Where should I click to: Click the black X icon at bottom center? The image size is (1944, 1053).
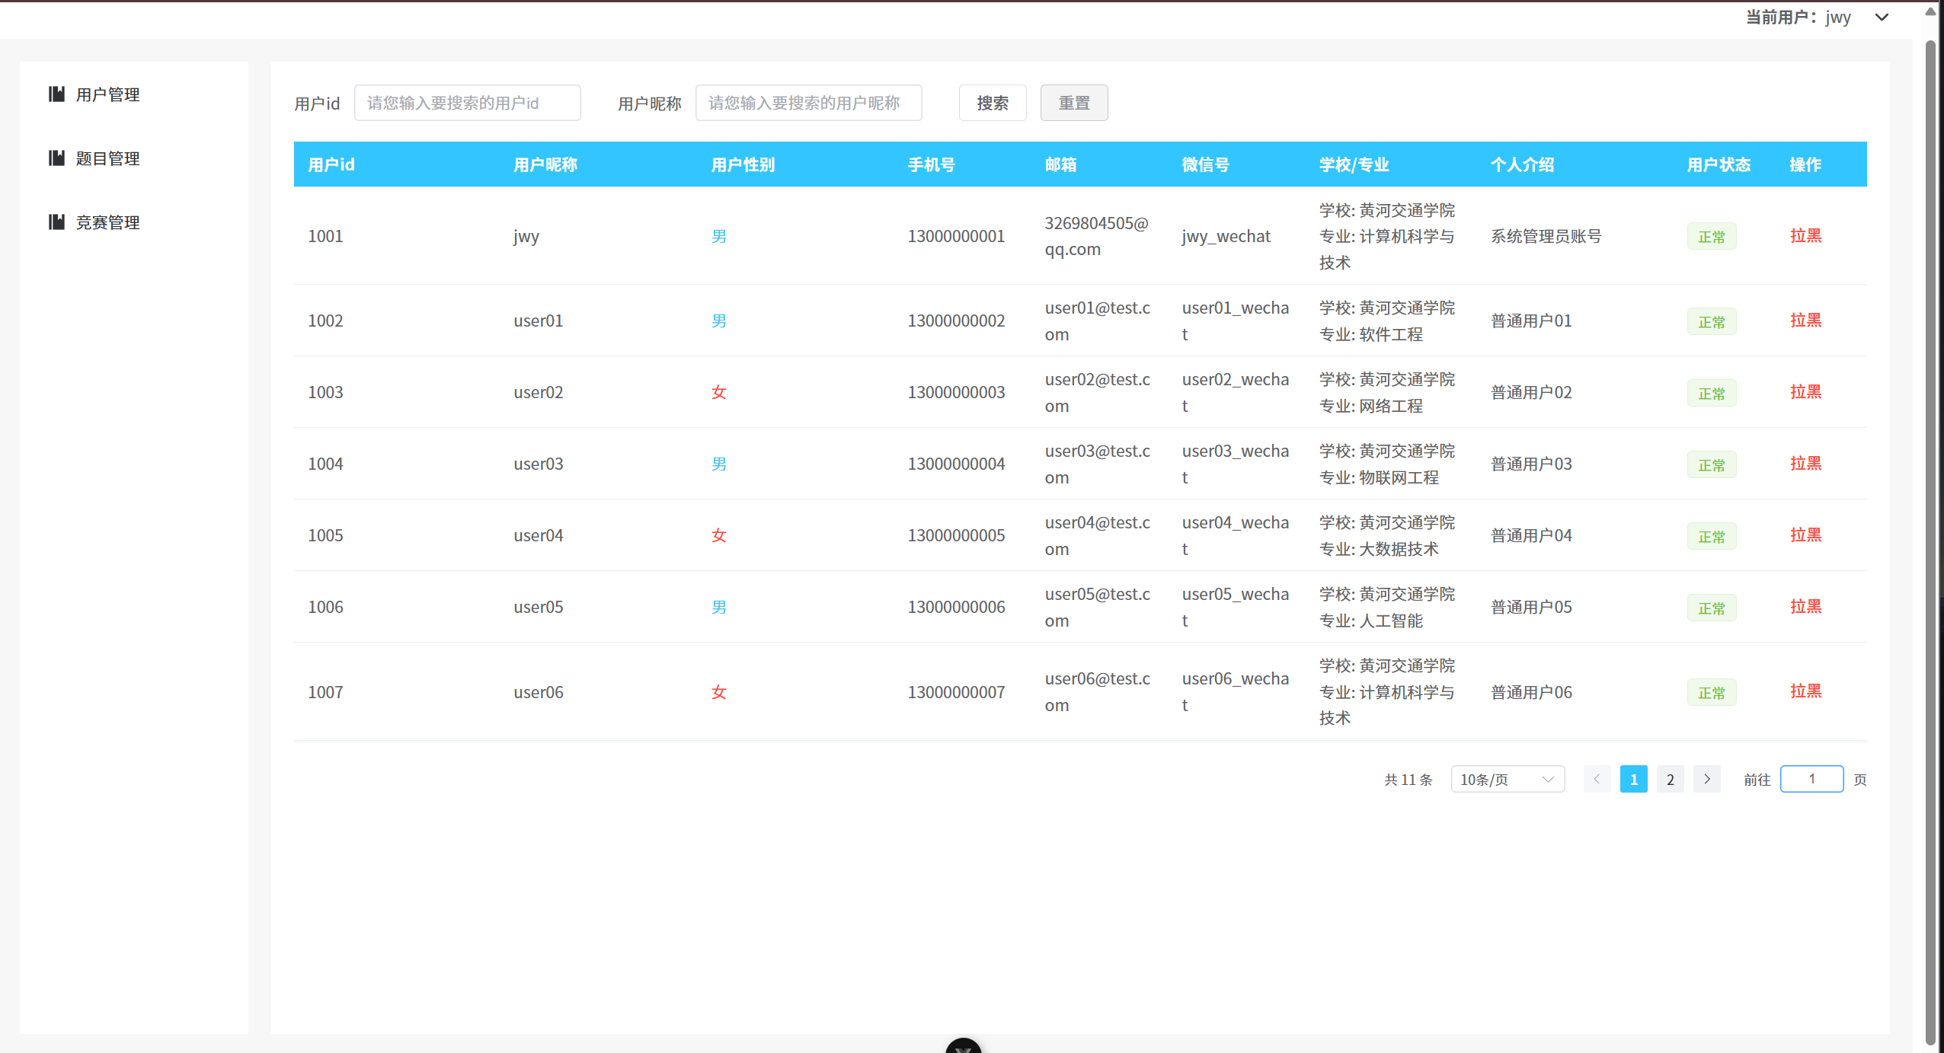(963, 1047)
